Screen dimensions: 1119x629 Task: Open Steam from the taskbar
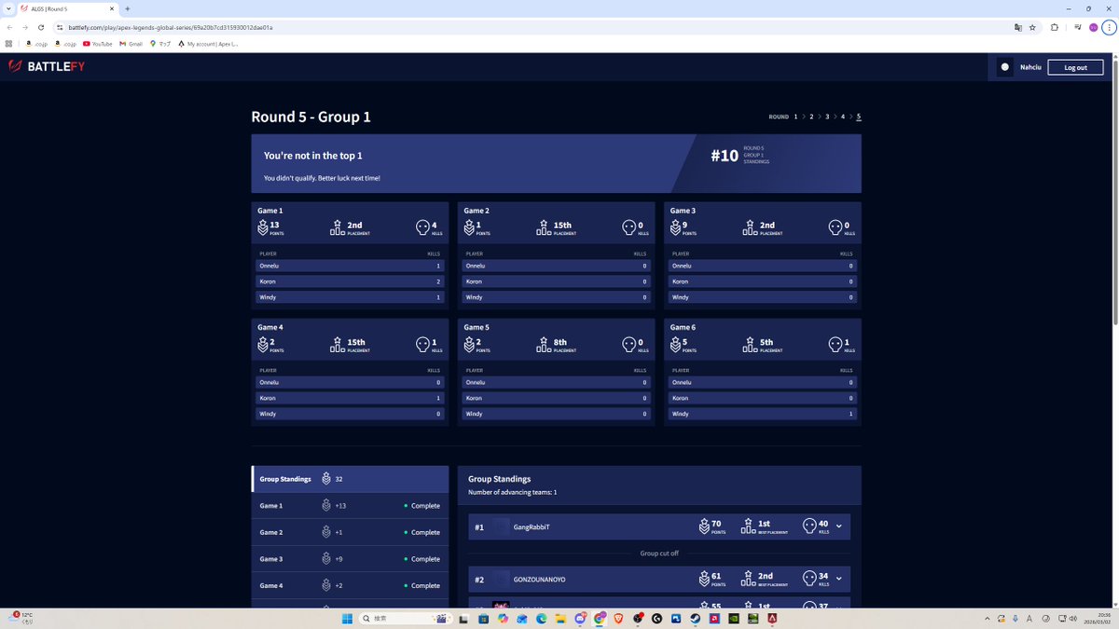[696, 618]
